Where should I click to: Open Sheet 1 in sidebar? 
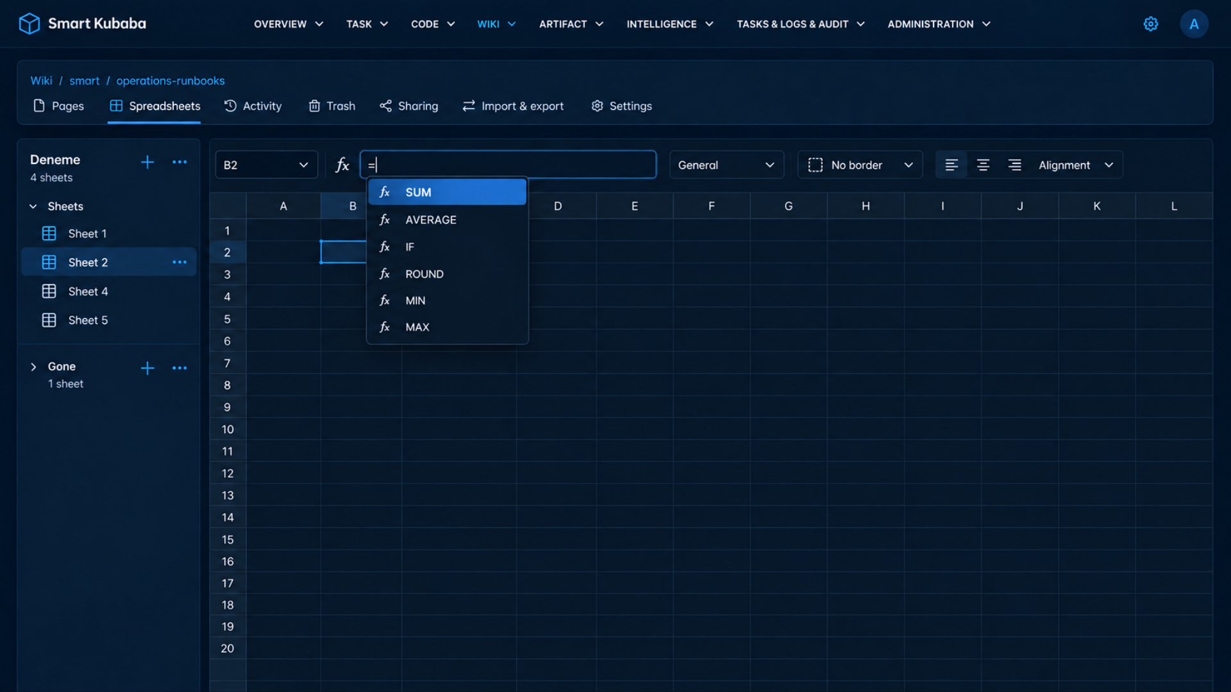(x=109, y=234)
